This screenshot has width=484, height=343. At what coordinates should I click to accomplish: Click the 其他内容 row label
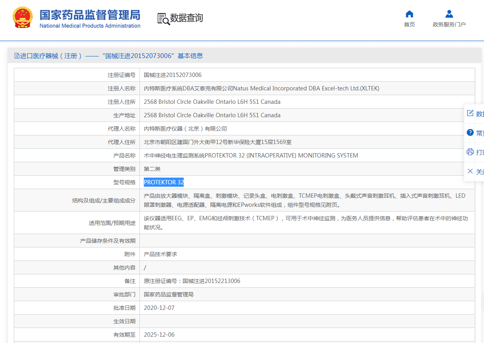coord(124,268)
